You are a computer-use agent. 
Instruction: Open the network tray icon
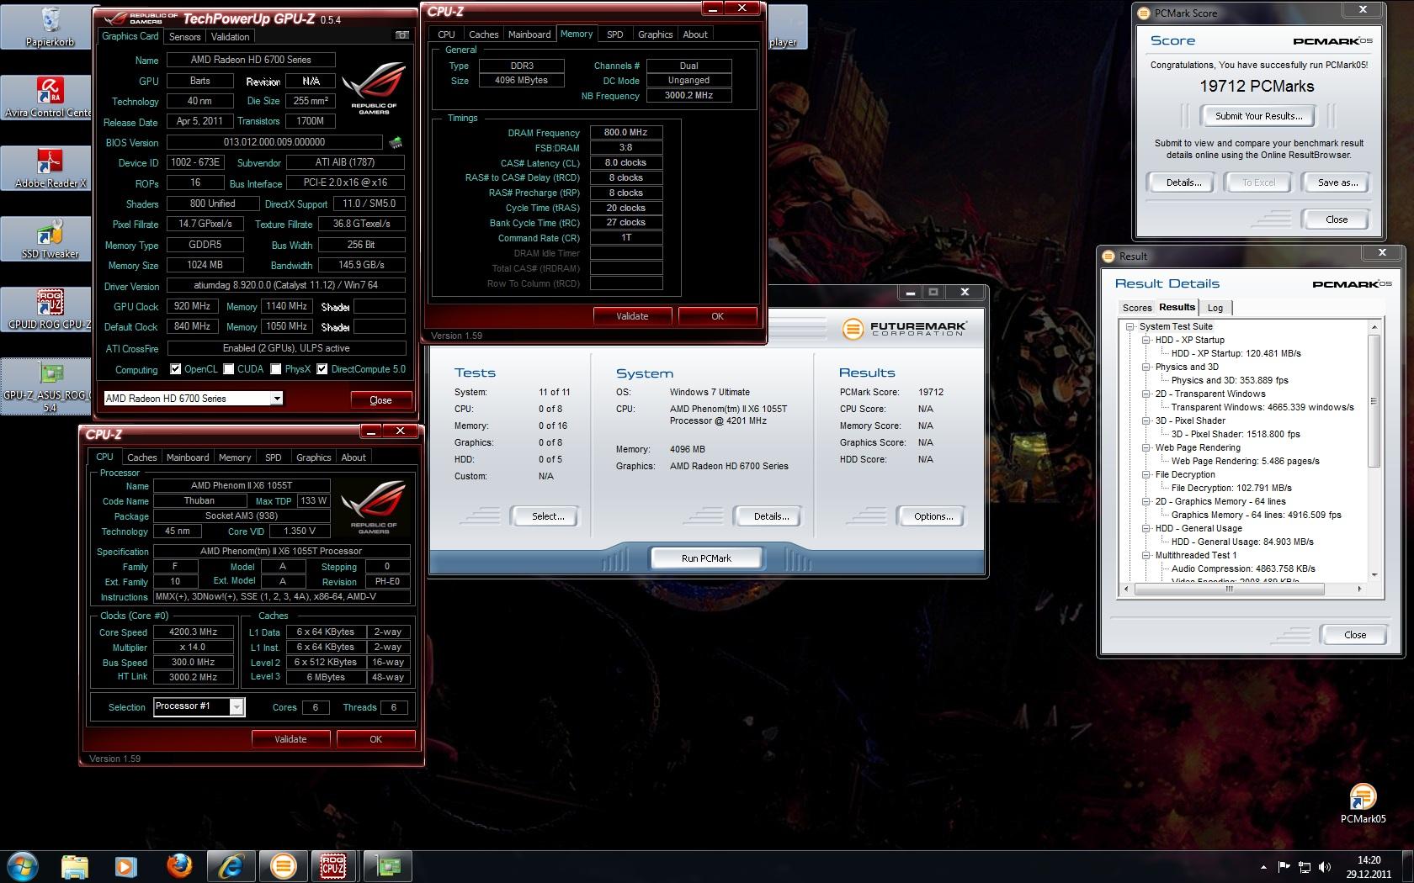(1305, 867)
